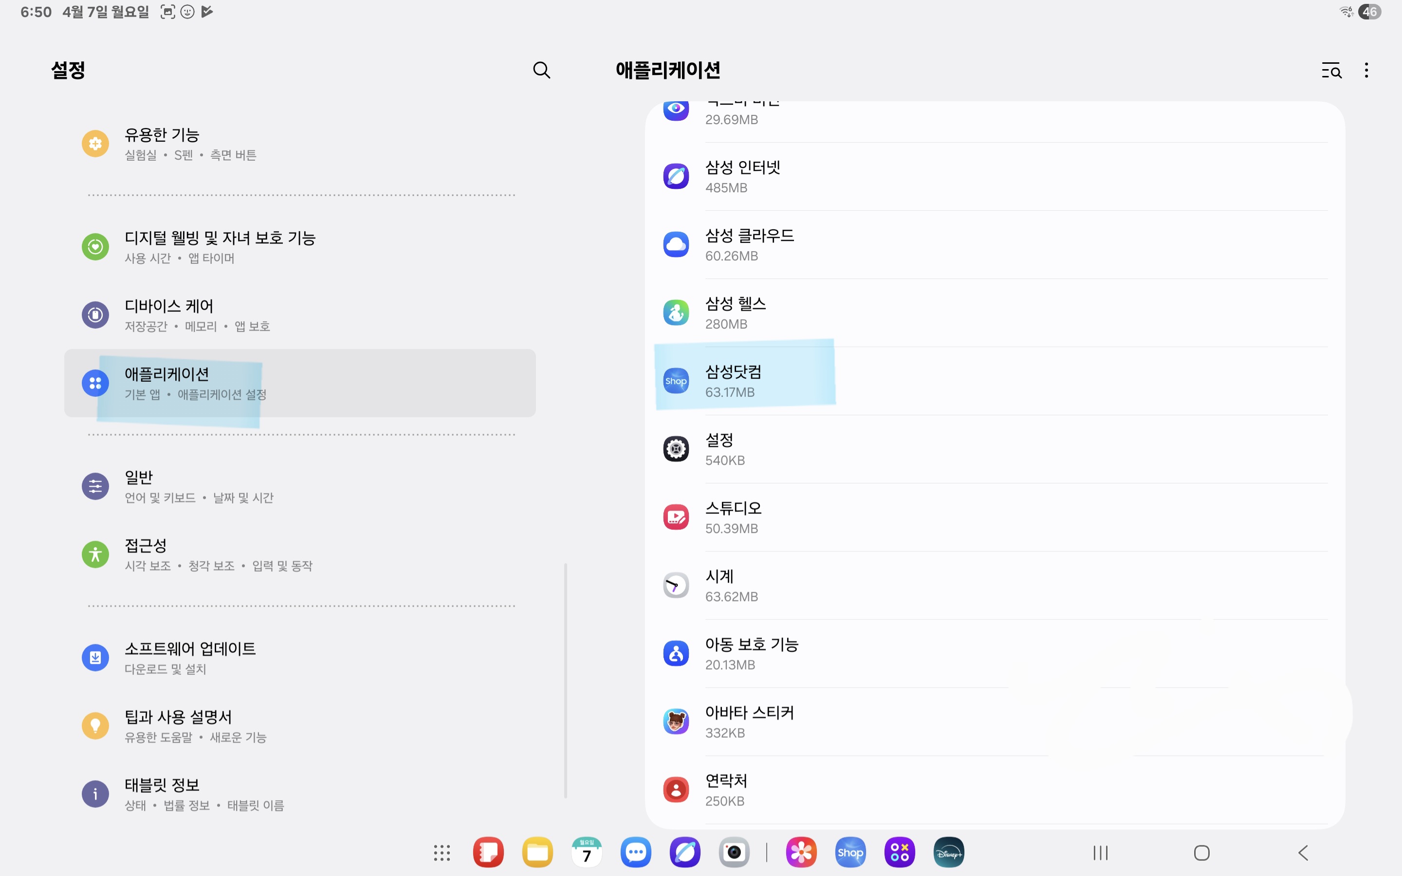Open Samsung Internet app info

point(742,177)
